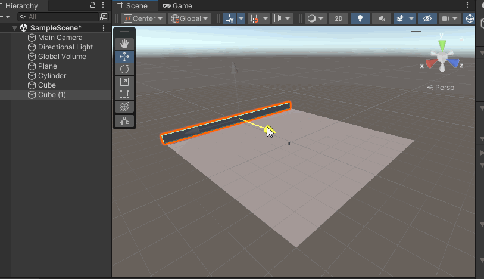Click the overlay toolbar drag handle
The width and height of the screenshot is (484, 279).
tap(416, 32)
